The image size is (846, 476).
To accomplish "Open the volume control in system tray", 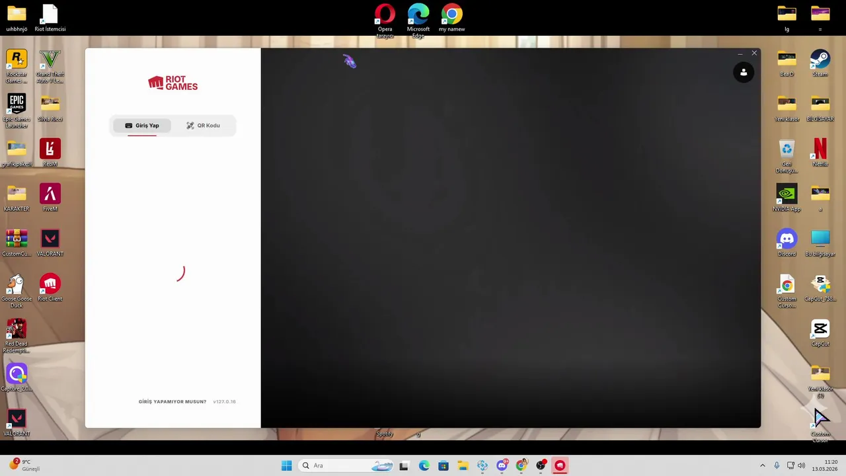I will pyautogui.click(x=801, y=465).
